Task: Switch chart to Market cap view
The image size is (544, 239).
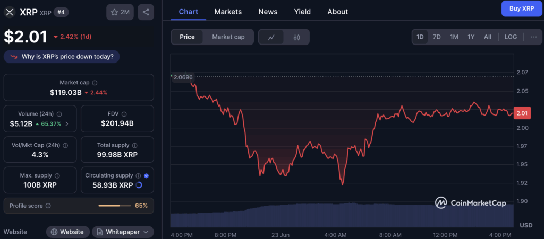Action: point(228,37)
